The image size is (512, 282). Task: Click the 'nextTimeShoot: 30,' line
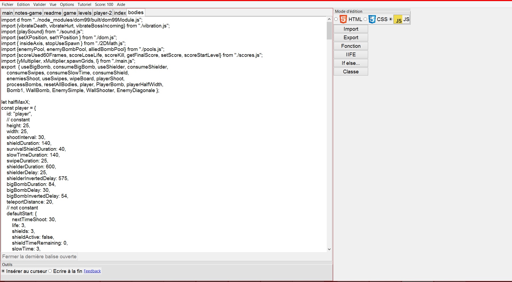point(34,219)
